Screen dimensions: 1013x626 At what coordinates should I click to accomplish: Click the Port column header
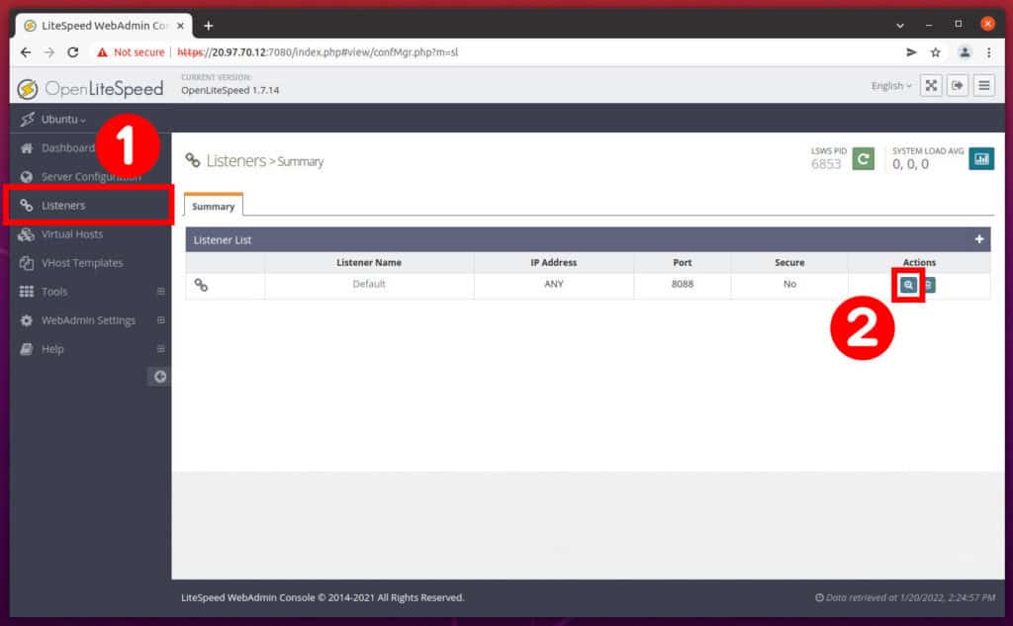[683, 262]
